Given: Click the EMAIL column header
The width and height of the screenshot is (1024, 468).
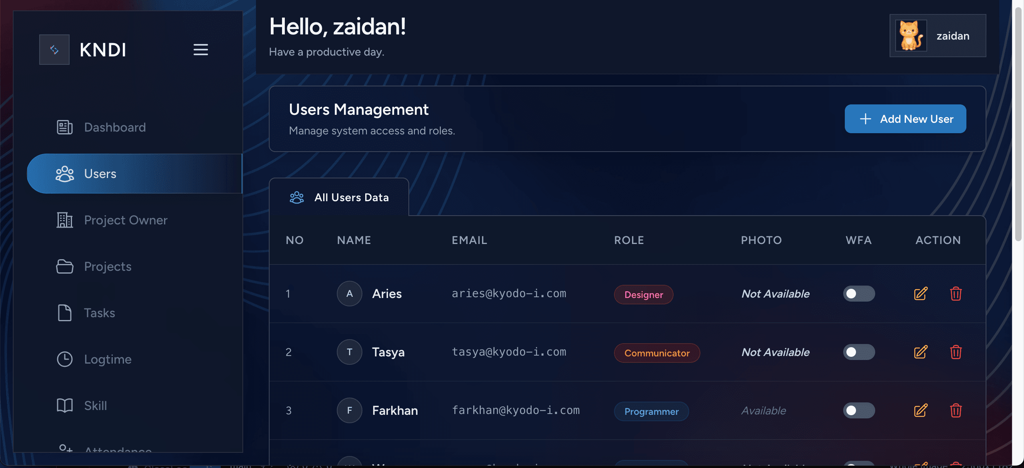Looking at the screenshot, I should tap(469, 240).
